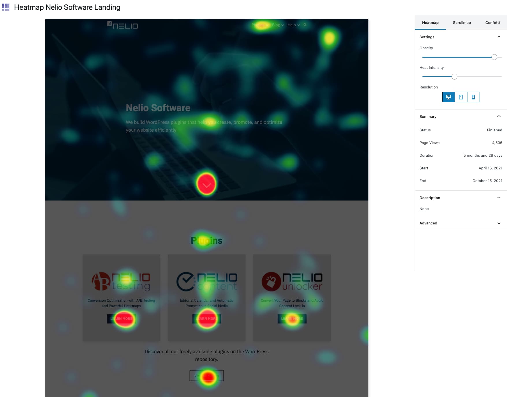507x397 pixels.
Task: Click the Nelio Software hero heading
Action: tap(158, 108)
